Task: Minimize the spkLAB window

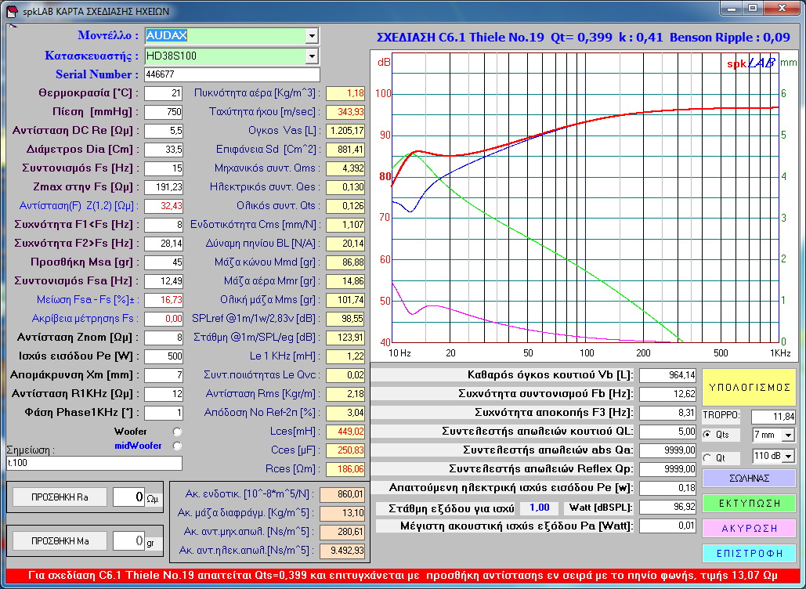Action: [x=731, y=8]
